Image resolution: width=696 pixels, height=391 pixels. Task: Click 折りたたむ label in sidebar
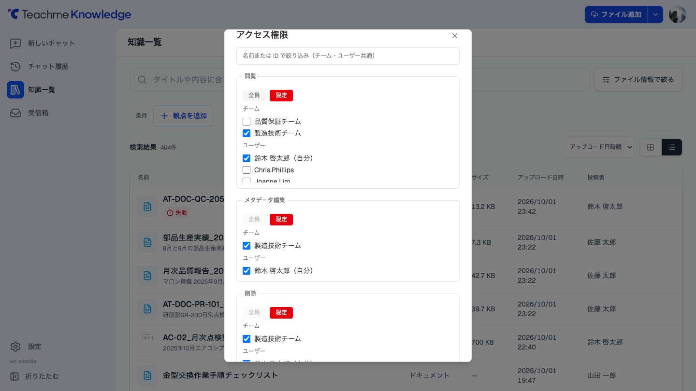tap(42, 377)
